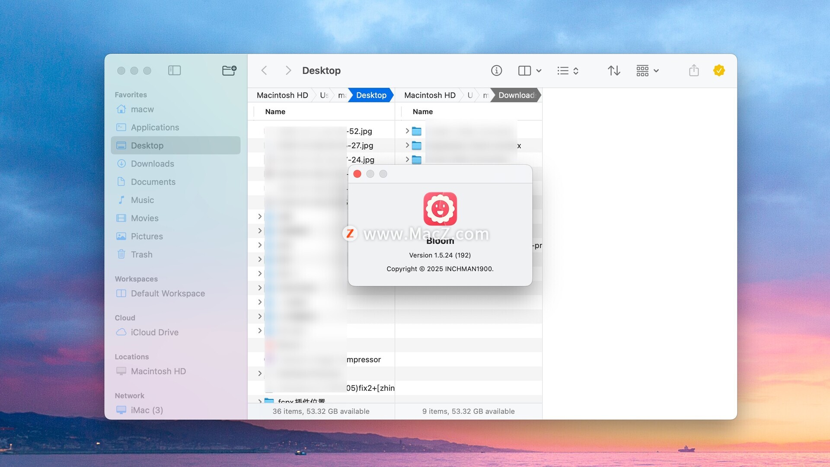
Task: Select the Downloads path breadcrumb tab
Action: pyautogui.click(x=516, y=95)
